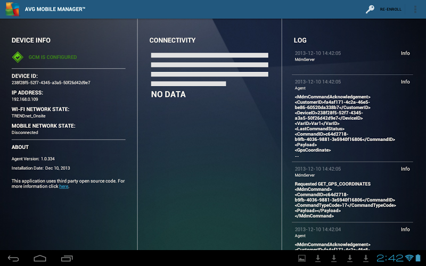The height and width of the screenshot is (266, 426).
Task: Tap the 2:42 system clock
Action: tap(390, 258)
